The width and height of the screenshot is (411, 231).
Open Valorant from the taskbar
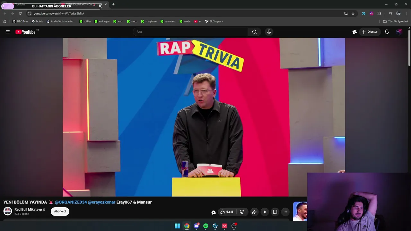tap(224, 226)
